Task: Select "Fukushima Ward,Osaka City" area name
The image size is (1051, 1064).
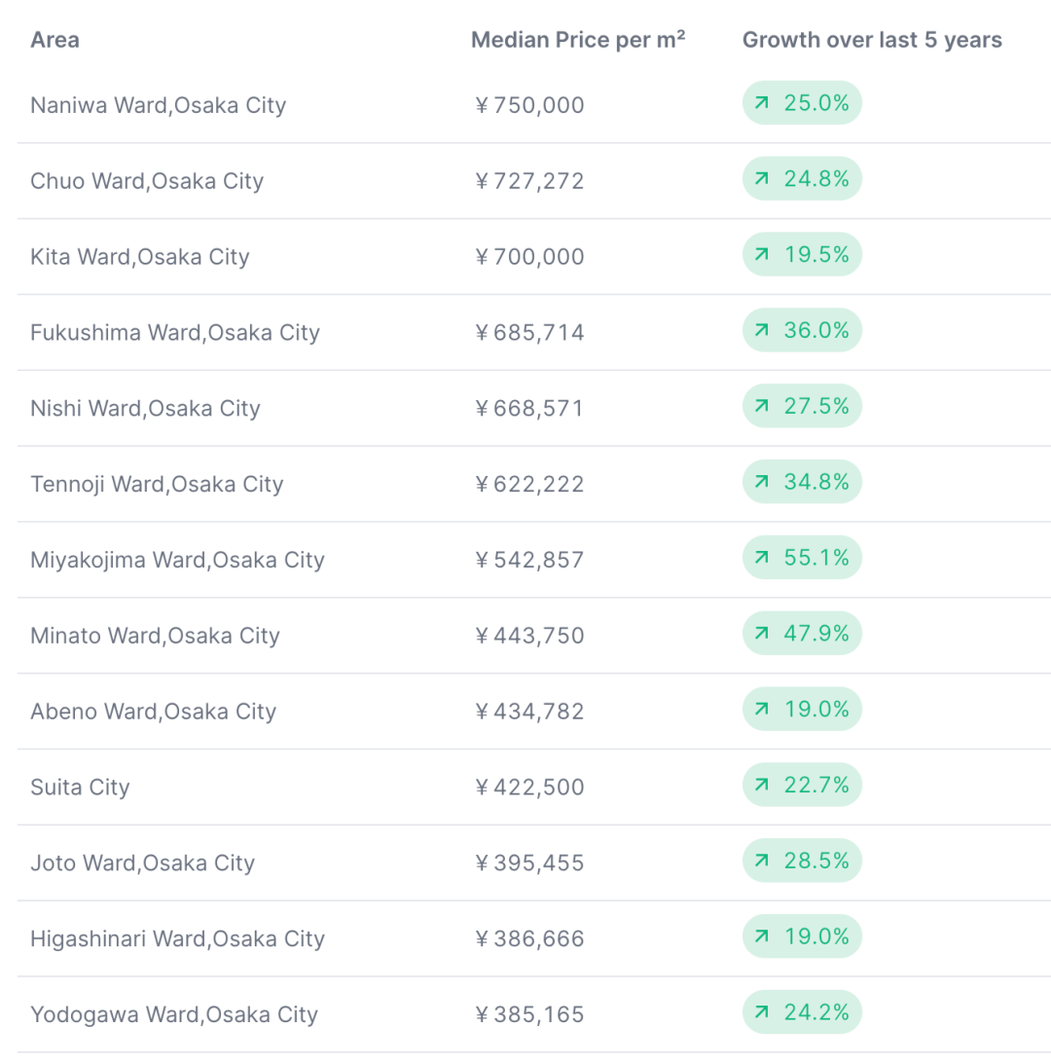Action: [175, 333]
